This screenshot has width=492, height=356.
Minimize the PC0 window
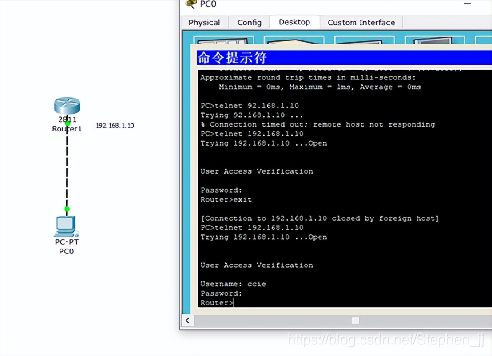467,4
